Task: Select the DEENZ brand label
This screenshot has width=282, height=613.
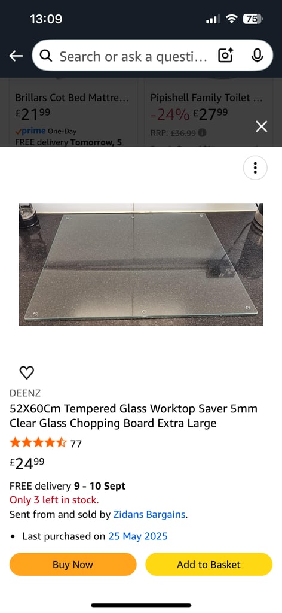Action: pyautogui.click(x=25, y=393)
